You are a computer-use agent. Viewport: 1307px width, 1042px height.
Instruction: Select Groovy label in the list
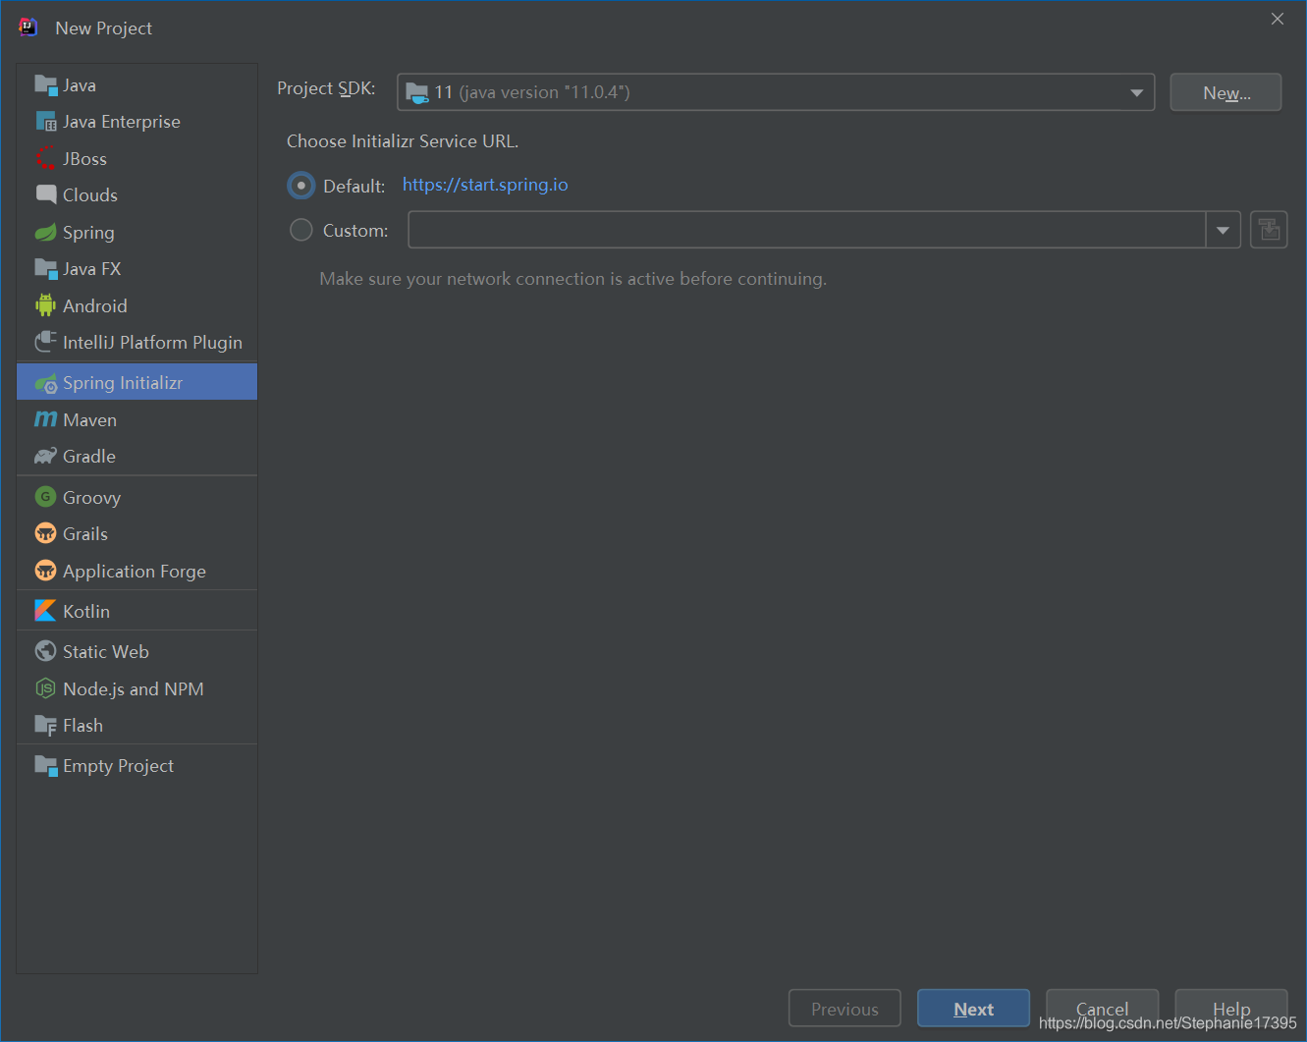[91, 497]
